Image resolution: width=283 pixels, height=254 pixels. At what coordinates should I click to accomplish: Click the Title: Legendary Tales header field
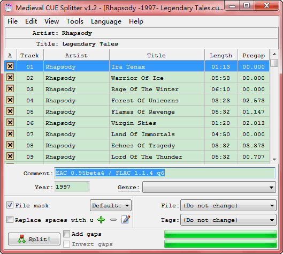point(141,43)
